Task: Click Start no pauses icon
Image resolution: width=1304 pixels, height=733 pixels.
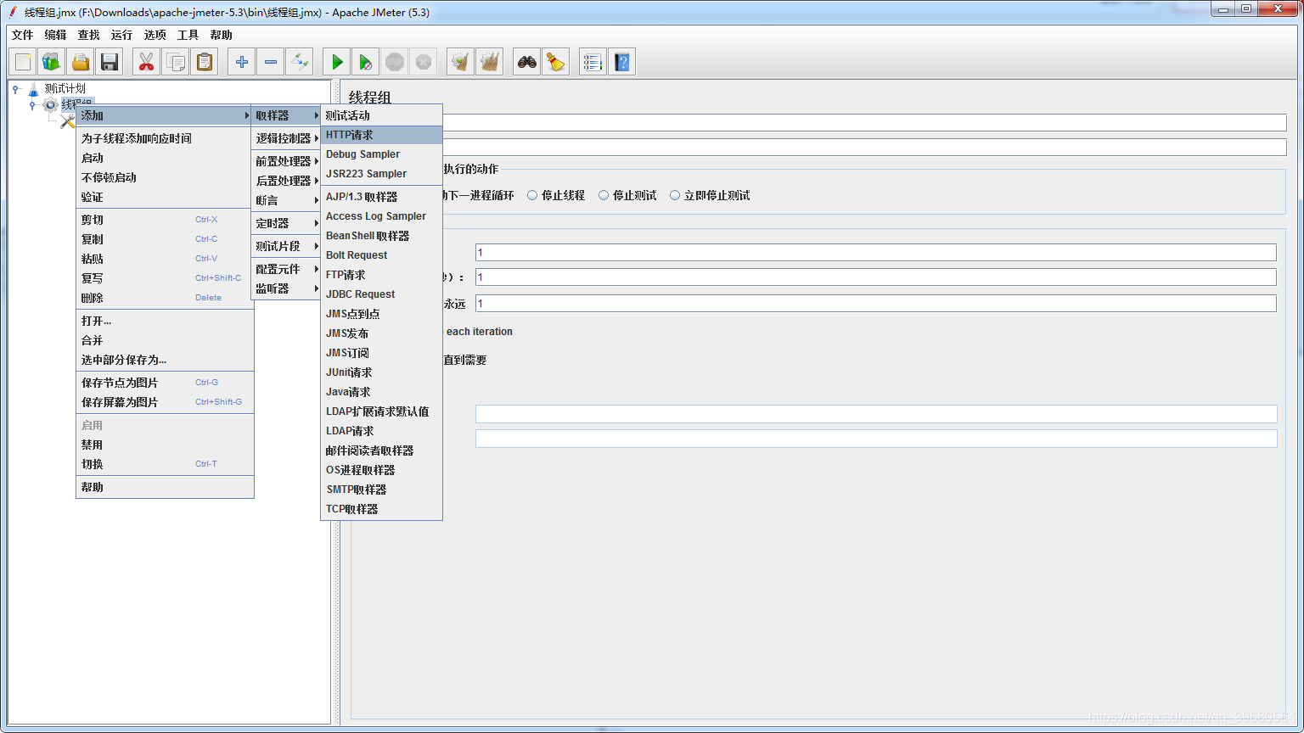Action: click(x=366, y=62)
